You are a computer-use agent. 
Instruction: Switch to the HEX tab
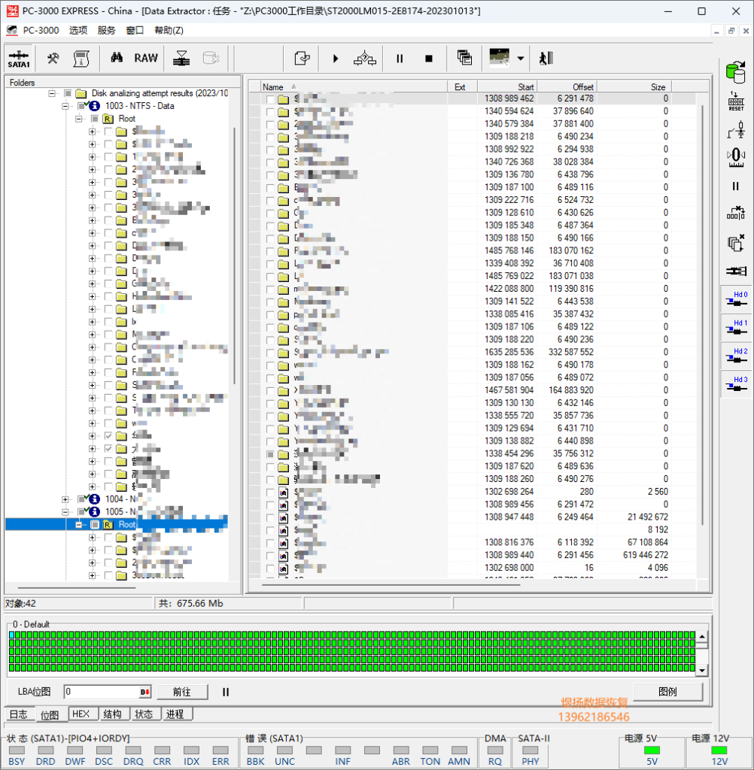[81, 714]
